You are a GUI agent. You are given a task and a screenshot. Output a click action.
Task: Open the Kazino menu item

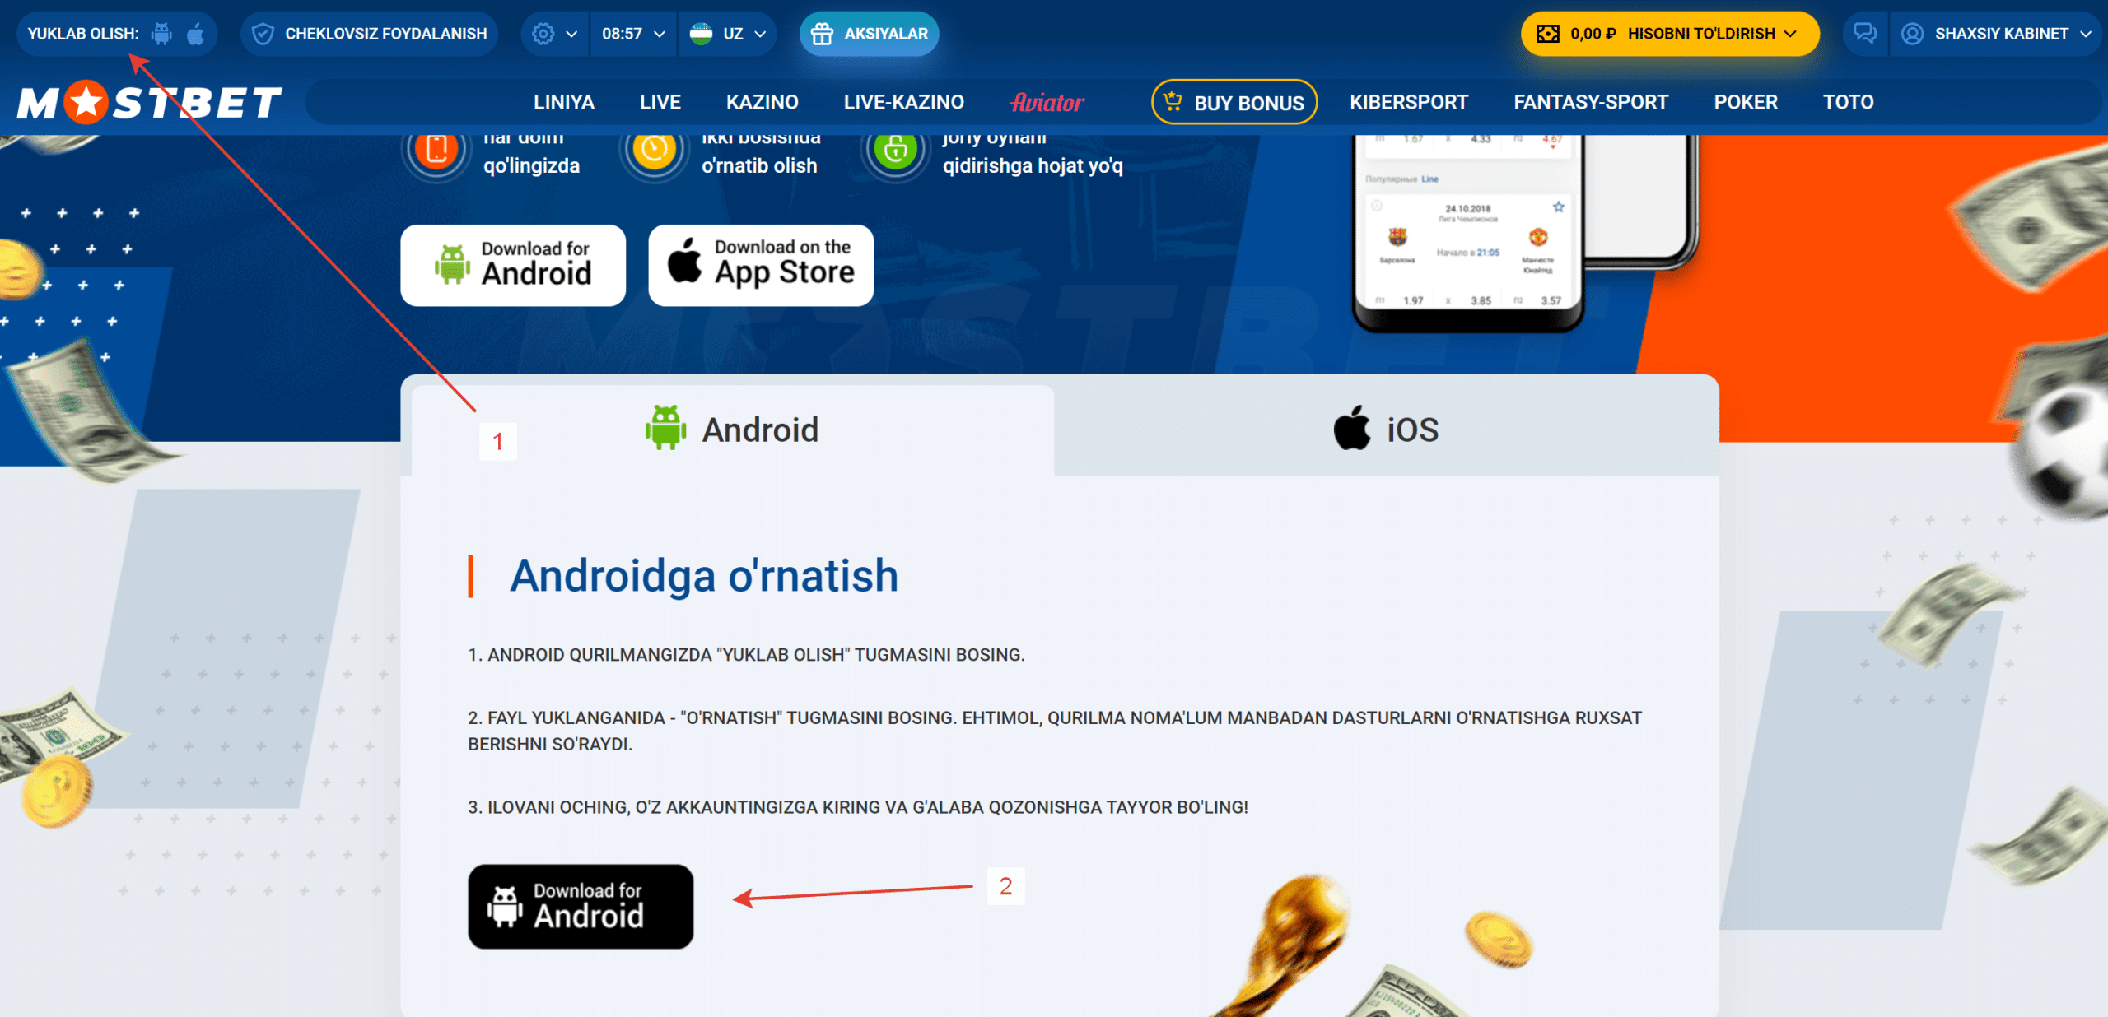click(763, 100)
